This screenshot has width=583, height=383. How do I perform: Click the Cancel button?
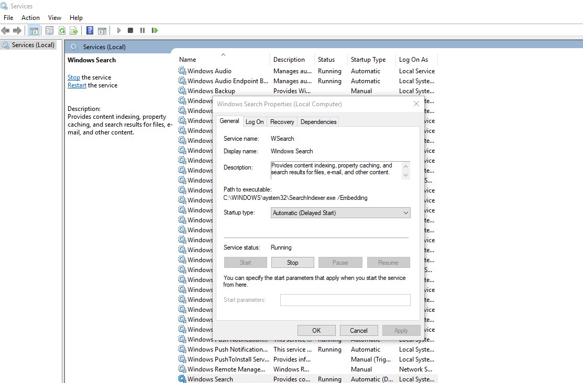click(359, 330)
